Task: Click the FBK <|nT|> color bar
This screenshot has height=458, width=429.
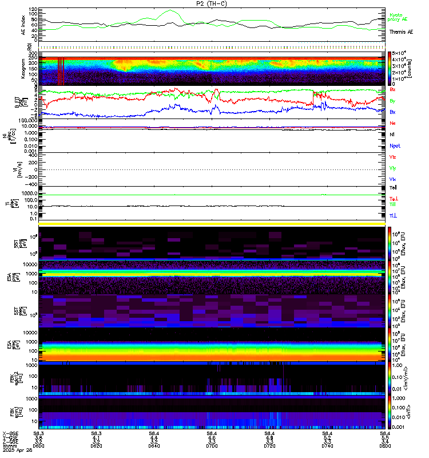Action: [390, 412]
